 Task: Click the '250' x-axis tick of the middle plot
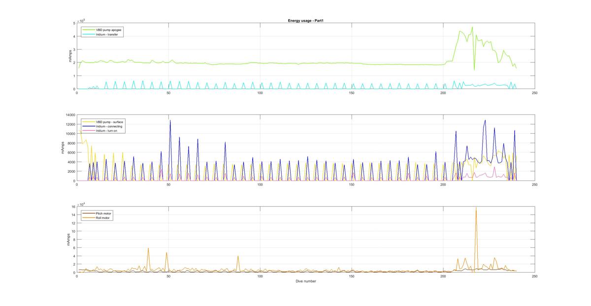(x=534, y=184)
